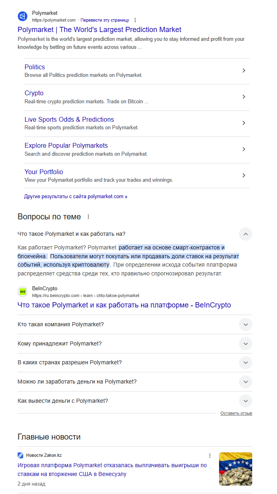Click the Polymarket site favicon
The height and width of the screenshot is (494, 277).
(22, 16)
